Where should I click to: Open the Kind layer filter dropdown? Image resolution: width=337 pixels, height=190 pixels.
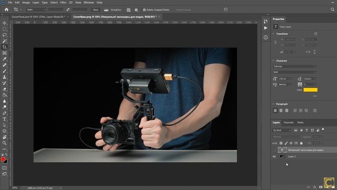(x=282, y=130)
